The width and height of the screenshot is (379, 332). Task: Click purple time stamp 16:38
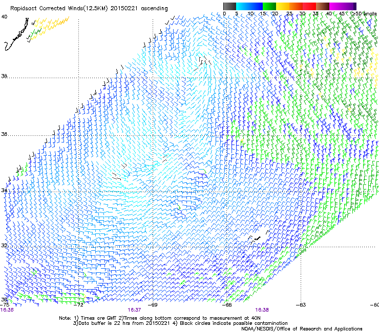point(262,310)
